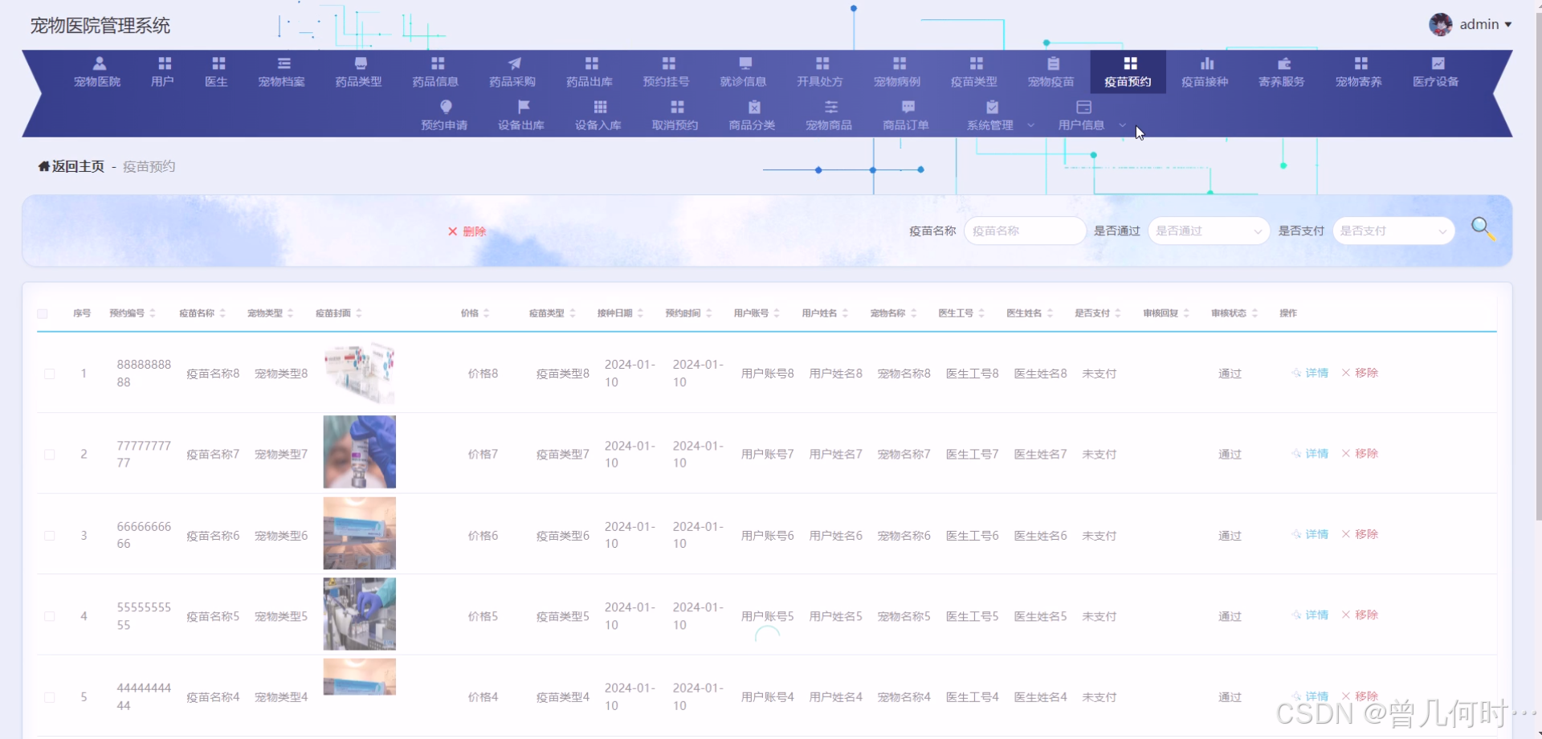1542x739 pixels.
Task: Click the page vertical scrollbar
Action: coord(1538,265)
